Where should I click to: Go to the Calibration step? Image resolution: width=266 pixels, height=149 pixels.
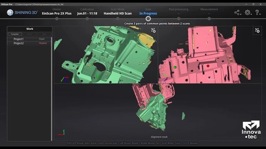click(87, 12)
